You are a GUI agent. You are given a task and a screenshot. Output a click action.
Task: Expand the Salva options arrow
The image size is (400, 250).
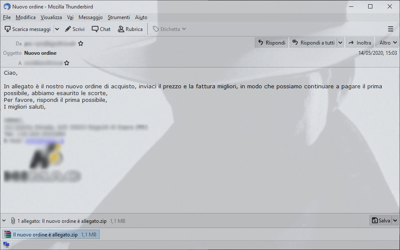pyautogui.click(x=395, y=220)
